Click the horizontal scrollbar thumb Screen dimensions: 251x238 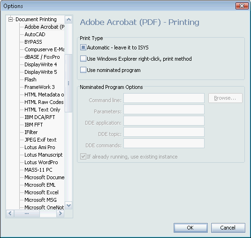click(27, 214)
